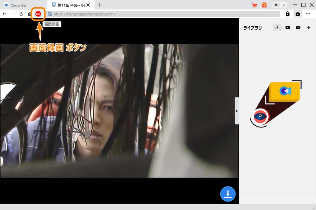Open the shopping cart store icon
The height and width of the screenshot is (210, 316).
point(254,5)
